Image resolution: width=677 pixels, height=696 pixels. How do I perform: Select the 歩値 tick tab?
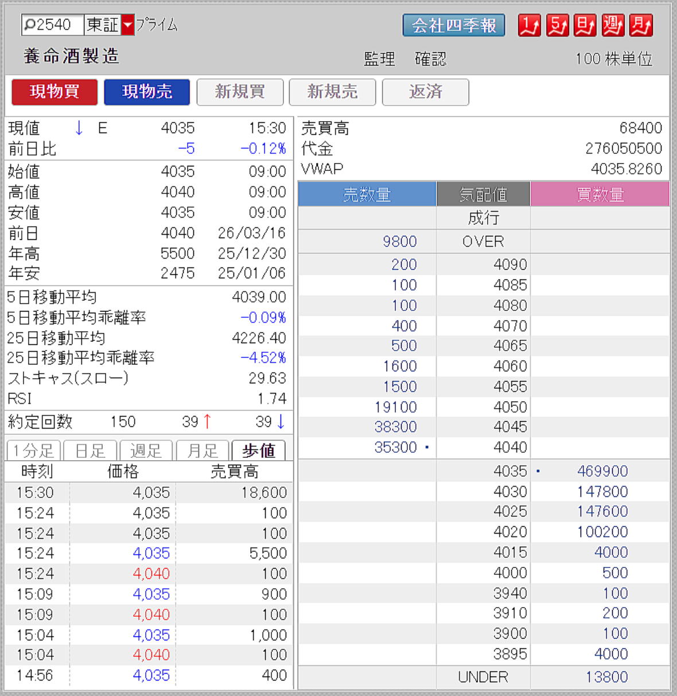258,450
